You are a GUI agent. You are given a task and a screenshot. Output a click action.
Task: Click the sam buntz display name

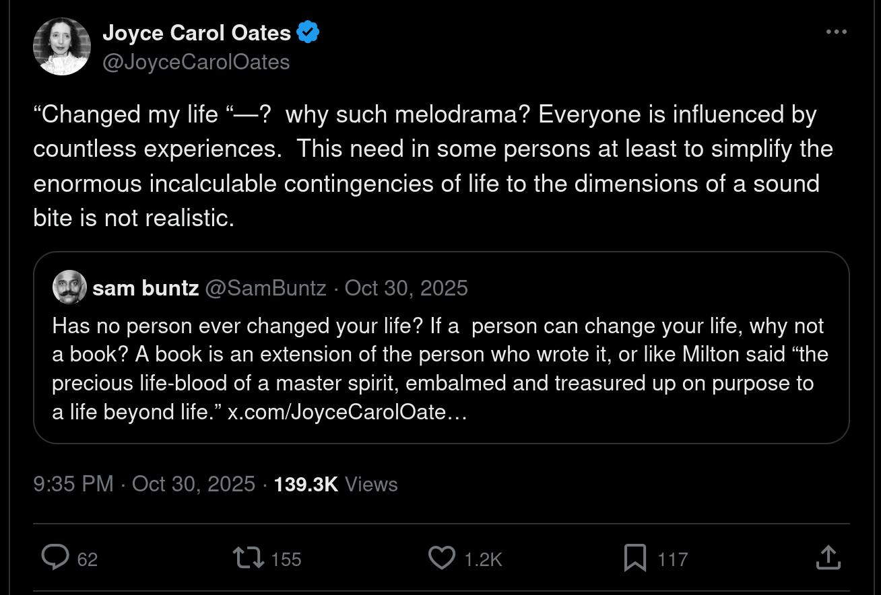click(x=145, y=288)
